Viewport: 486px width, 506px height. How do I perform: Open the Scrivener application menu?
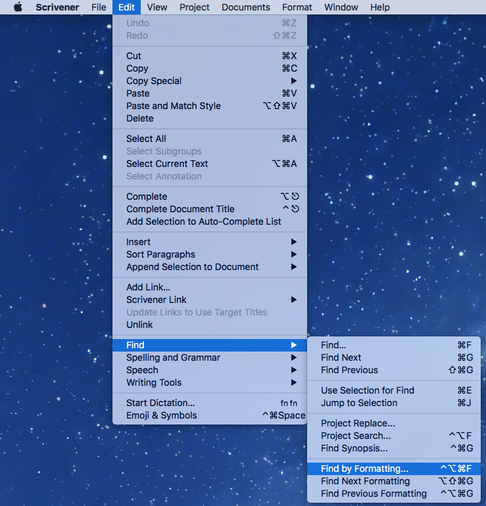[57, 7]
